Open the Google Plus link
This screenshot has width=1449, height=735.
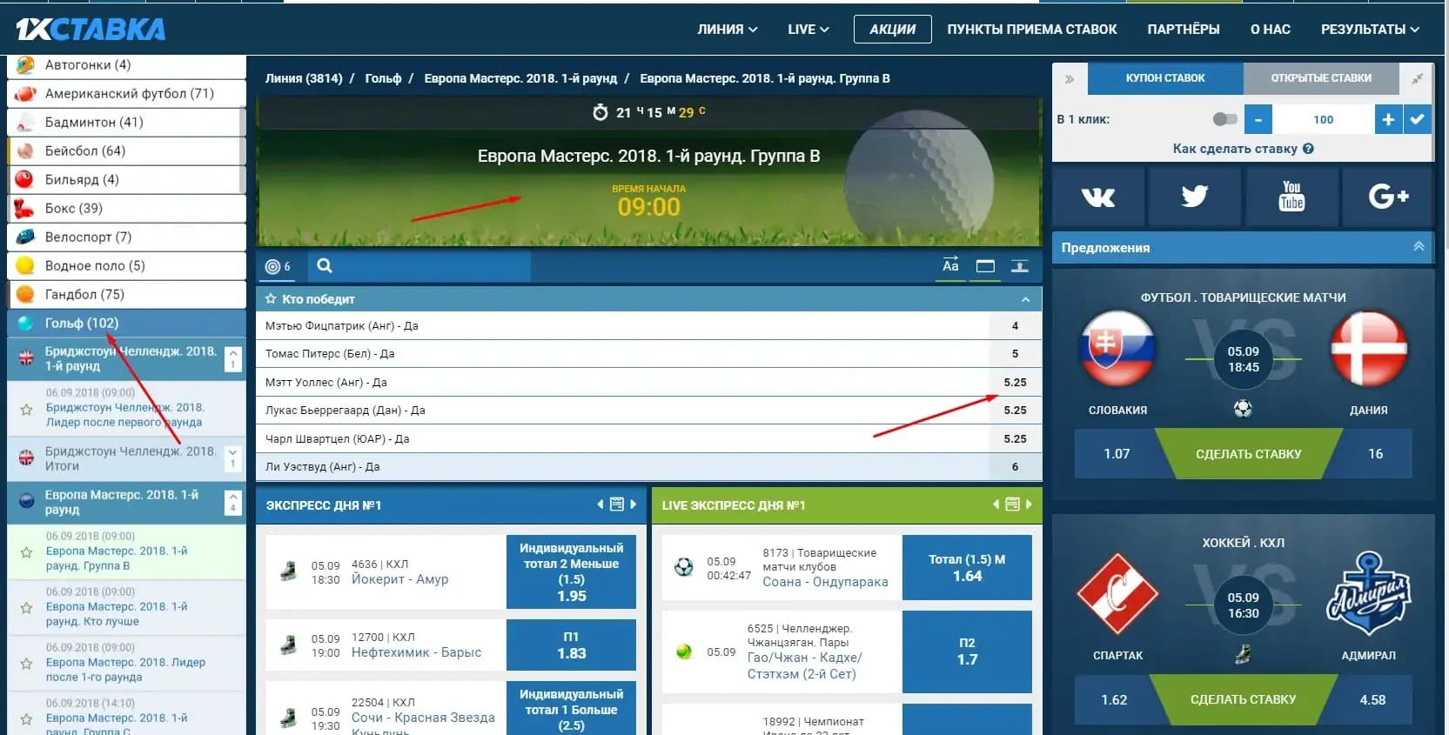pyautogui.click(x=1388, y=197)
